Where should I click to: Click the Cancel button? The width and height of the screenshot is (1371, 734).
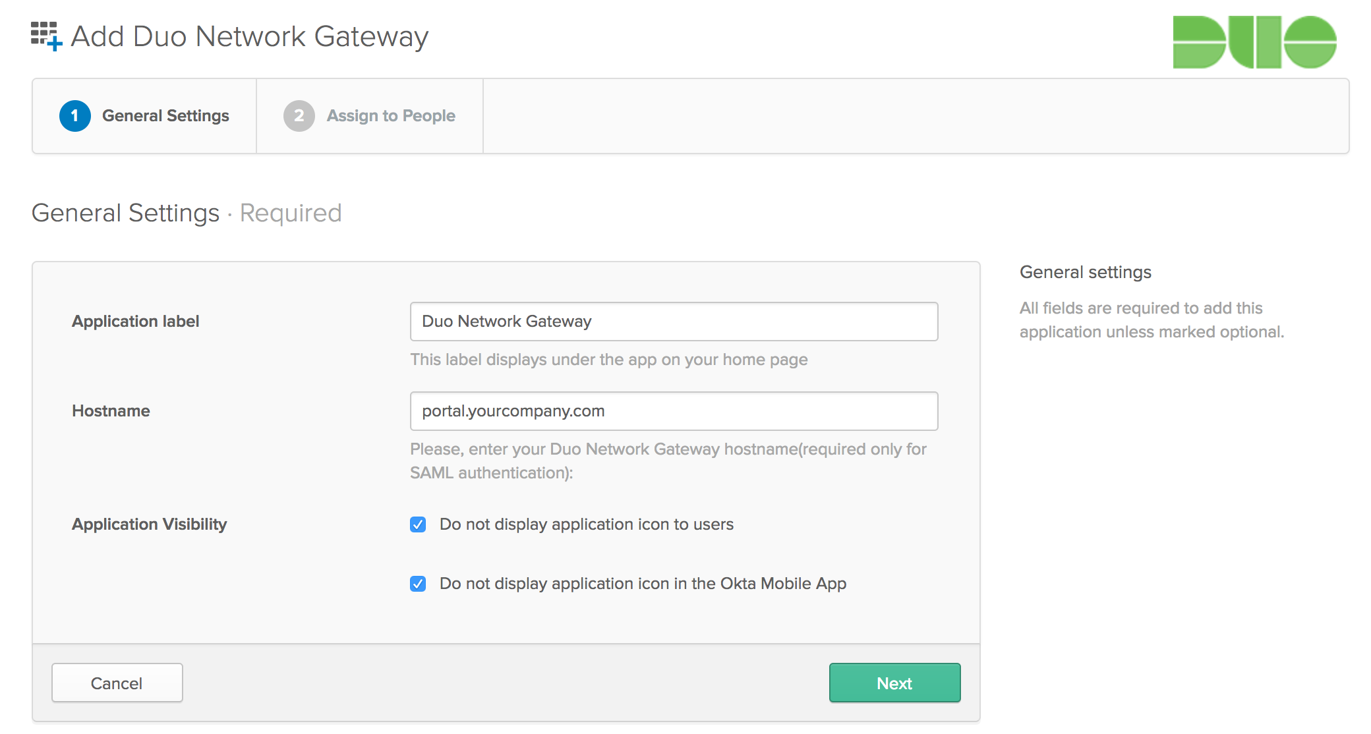117,683
